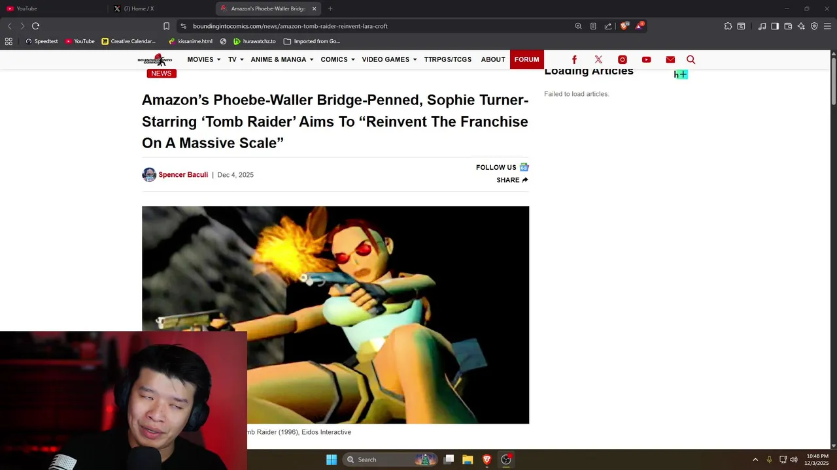This screenshot has height=470, width=837.
Task: Open the OBS Studio taskbar icon
Action: coord(506,460)
